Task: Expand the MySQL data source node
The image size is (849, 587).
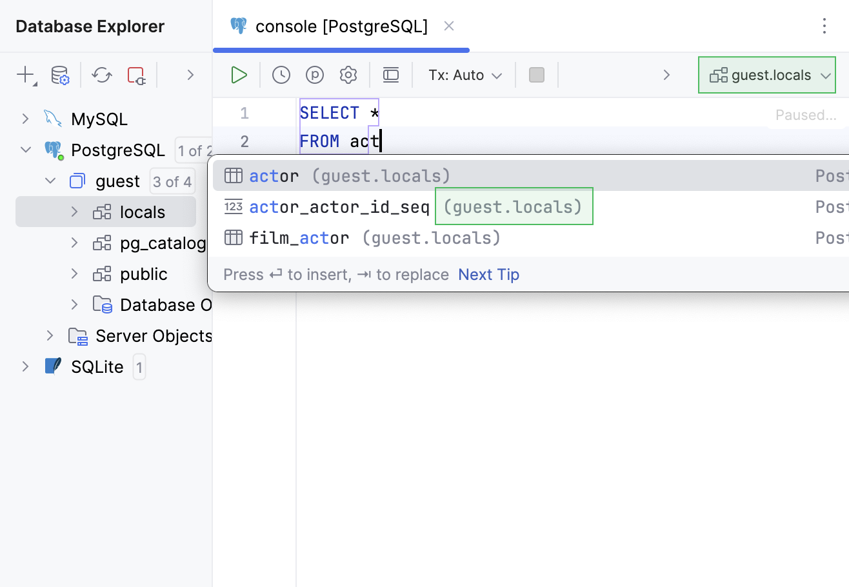Action: click(25, 119)
